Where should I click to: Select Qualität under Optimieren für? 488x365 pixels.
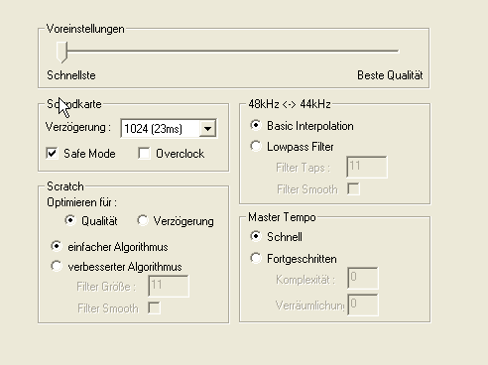[70, 220]
